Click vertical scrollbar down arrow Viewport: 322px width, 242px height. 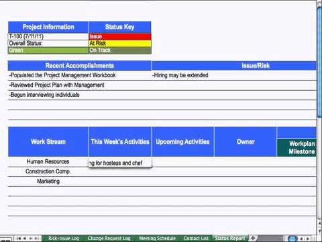[x=319, y=231]
